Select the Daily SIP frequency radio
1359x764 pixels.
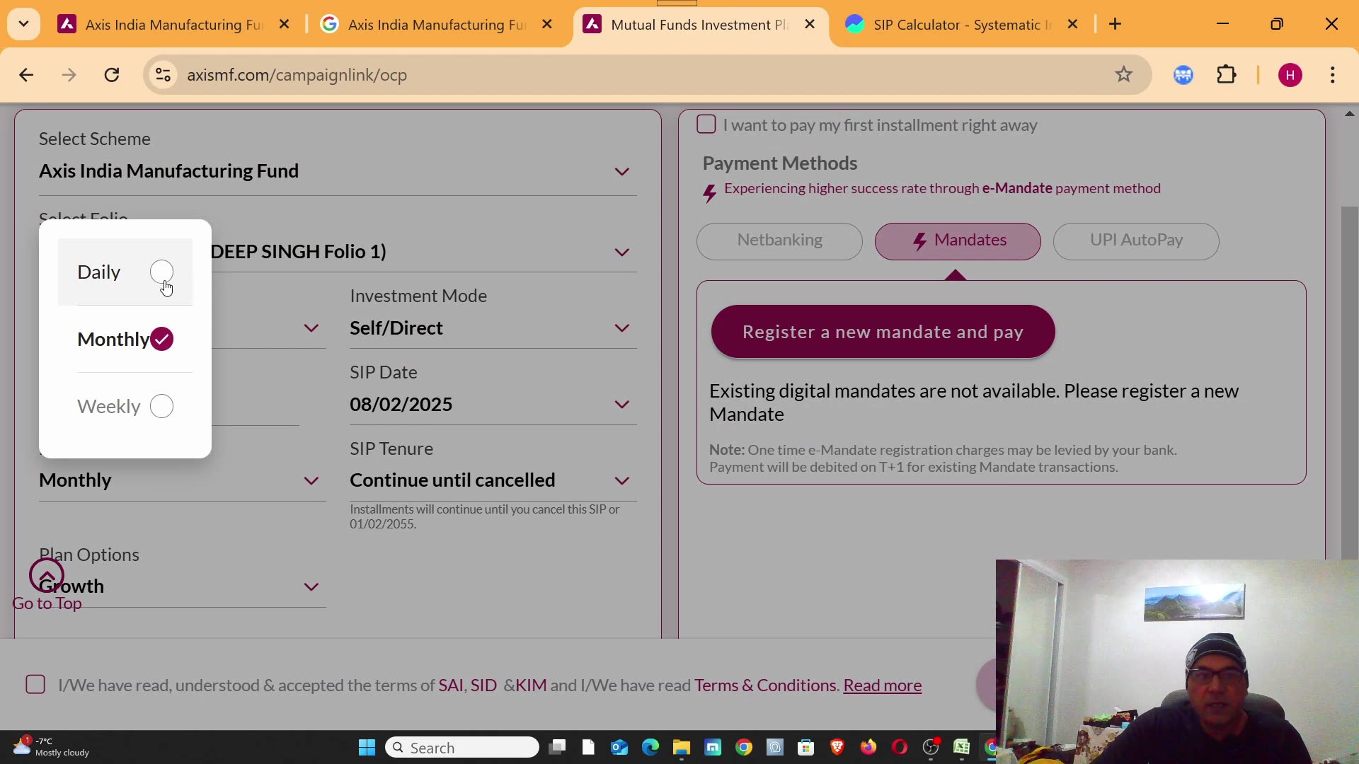point(161,271)
